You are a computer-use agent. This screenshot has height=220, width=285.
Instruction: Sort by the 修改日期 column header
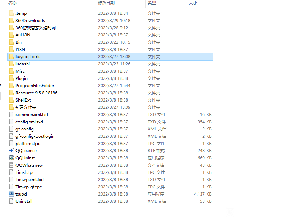tap(106, 3)
